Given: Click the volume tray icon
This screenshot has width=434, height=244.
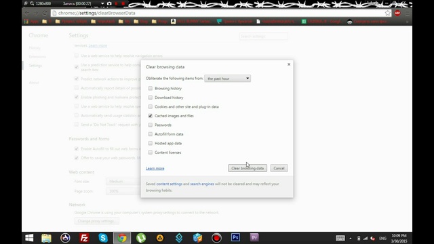Looking at the screenshot, I should pyautogui.click(x=373, y=238).
